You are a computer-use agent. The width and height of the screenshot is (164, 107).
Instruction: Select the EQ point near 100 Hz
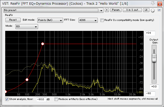pos(27,80)
